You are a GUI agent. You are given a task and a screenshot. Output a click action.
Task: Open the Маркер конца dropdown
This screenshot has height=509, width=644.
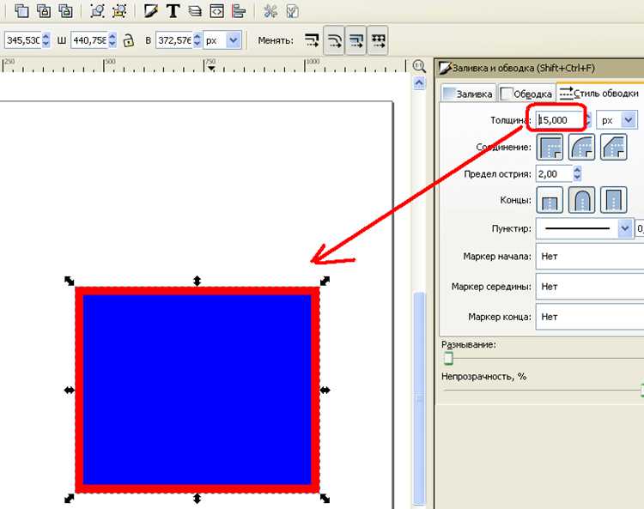[590, 317]
